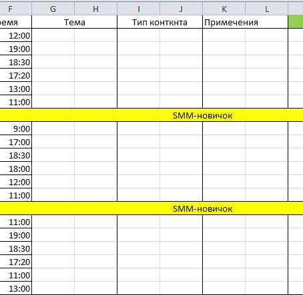Viewport: 303px width, 295px height.
Task: Select the column K cell in the 18:00 row
Action: (x=224, y=168)
